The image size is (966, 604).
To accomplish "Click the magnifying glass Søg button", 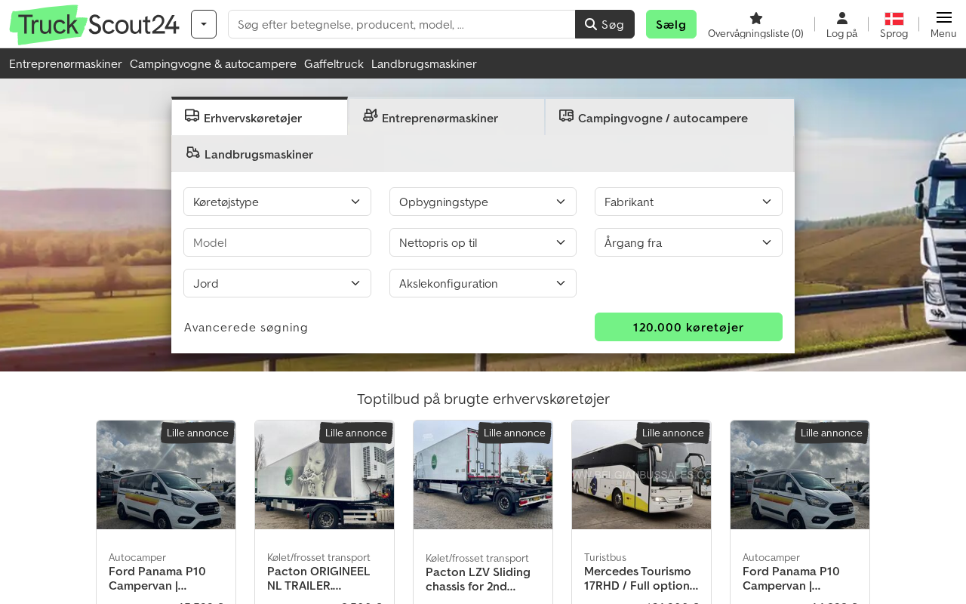I will (x=605, y=24).
